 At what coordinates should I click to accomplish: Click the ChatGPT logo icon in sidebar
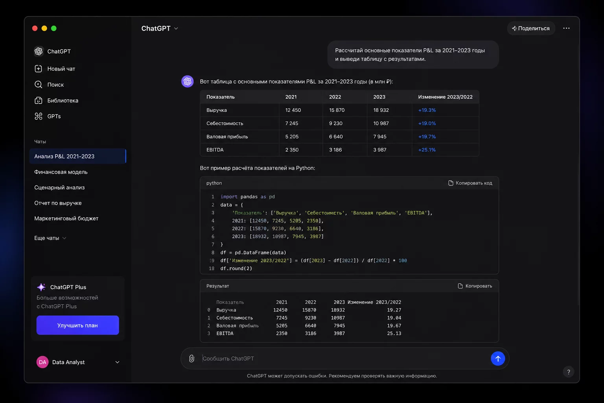click(x=39, y=51)
